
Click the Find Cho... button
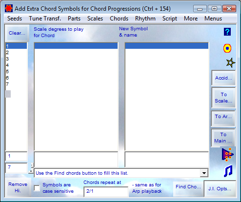(x=188, y=187)
